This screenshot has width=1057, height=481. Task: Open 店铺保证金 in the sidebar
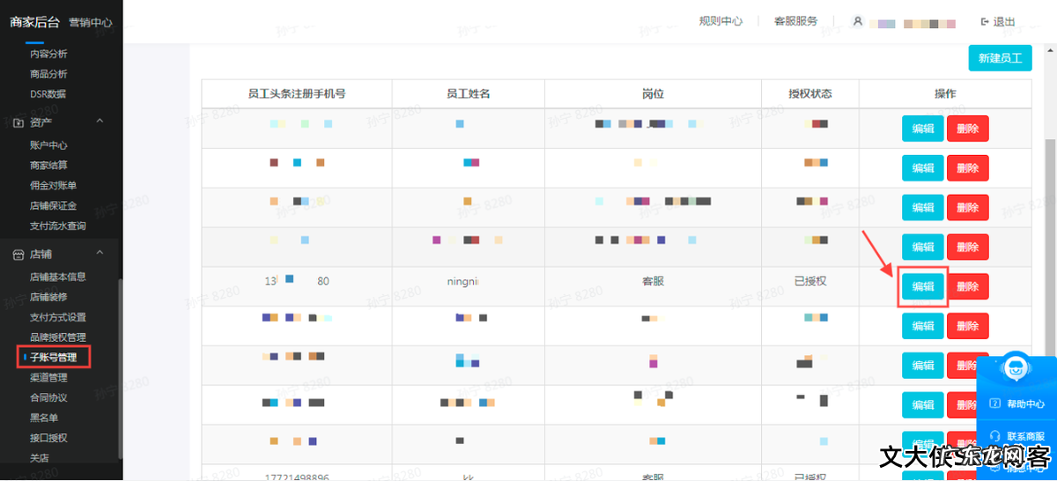click(x=53, y=206)
